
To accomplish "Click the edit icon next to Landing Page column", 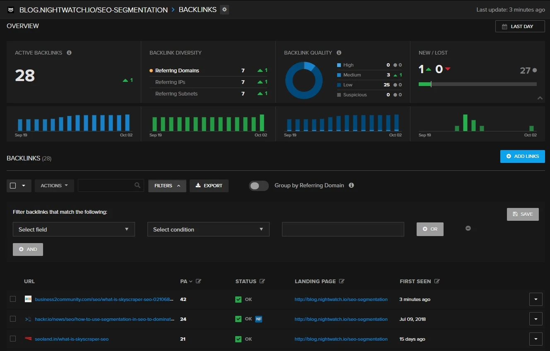I will (342, 282).
